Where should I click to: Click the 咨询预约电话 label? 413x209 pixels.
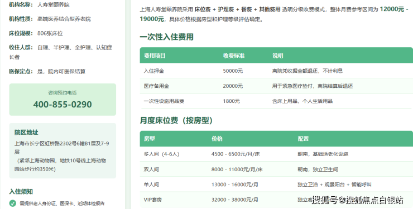coord(63,93)
